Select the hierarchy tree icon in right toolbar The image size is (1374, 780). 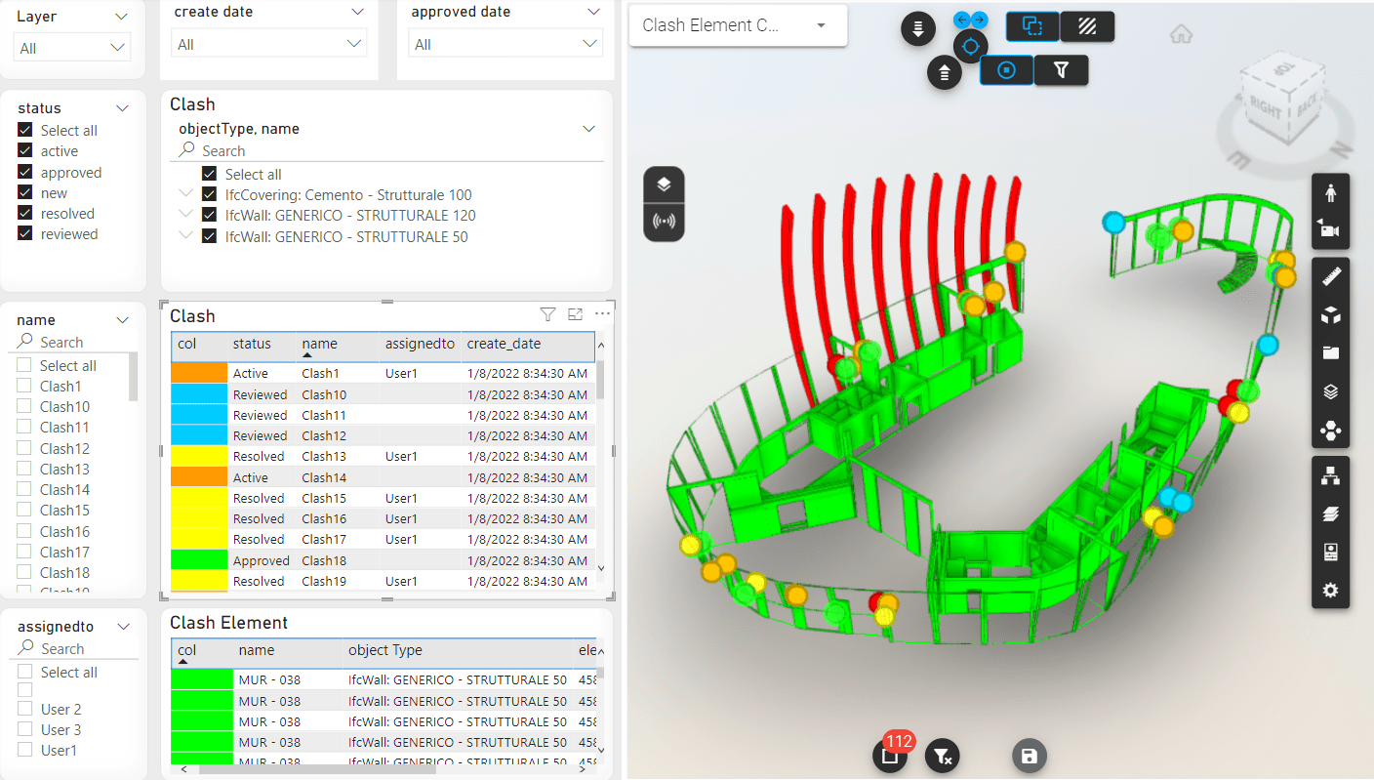[x=1330, y=476]
